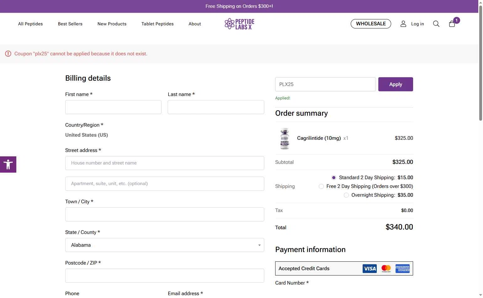Go to Best Sellers page
Screen dimensions: 483x298
[x=70, y=24]
